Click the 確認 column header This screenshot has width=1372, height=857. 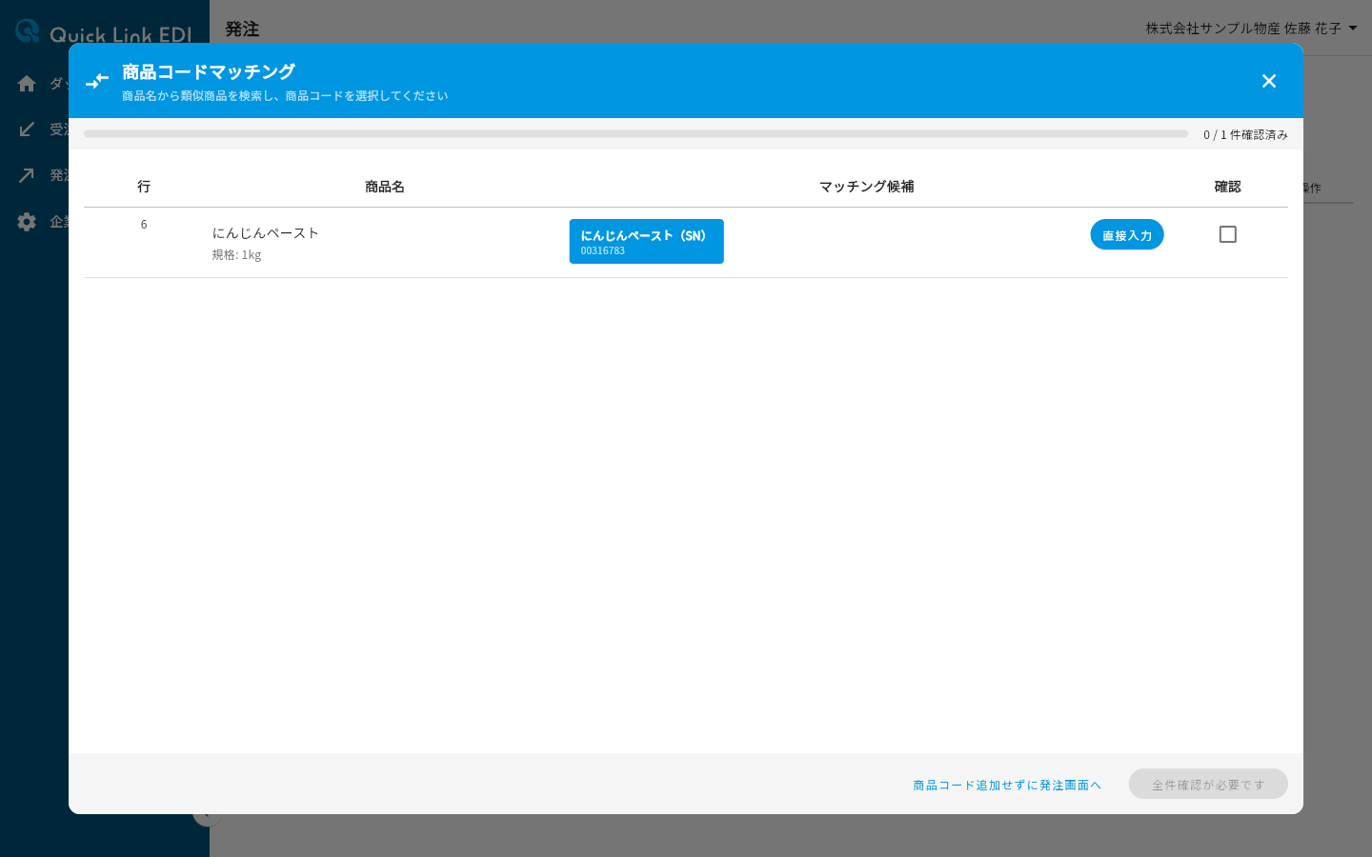pyautogui.click(x=1227, y=187)
